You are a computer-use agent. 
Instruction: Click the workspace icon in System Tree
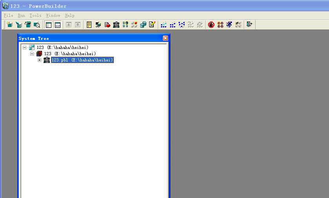[32, 47]
